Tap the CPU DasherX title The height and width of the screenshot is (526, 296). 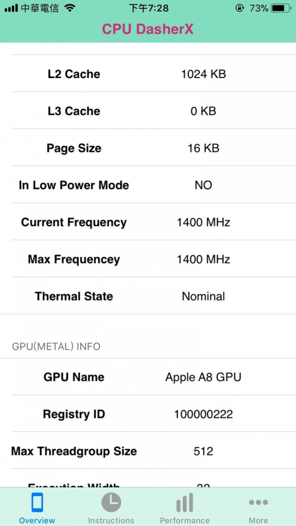pos(148,29)
